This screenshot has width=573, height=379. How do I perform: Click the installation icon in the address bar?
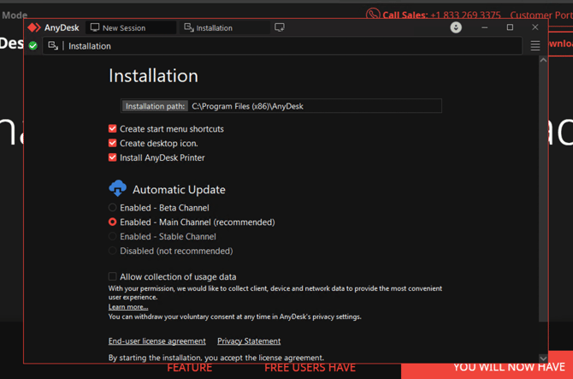(x=53, y=45)
